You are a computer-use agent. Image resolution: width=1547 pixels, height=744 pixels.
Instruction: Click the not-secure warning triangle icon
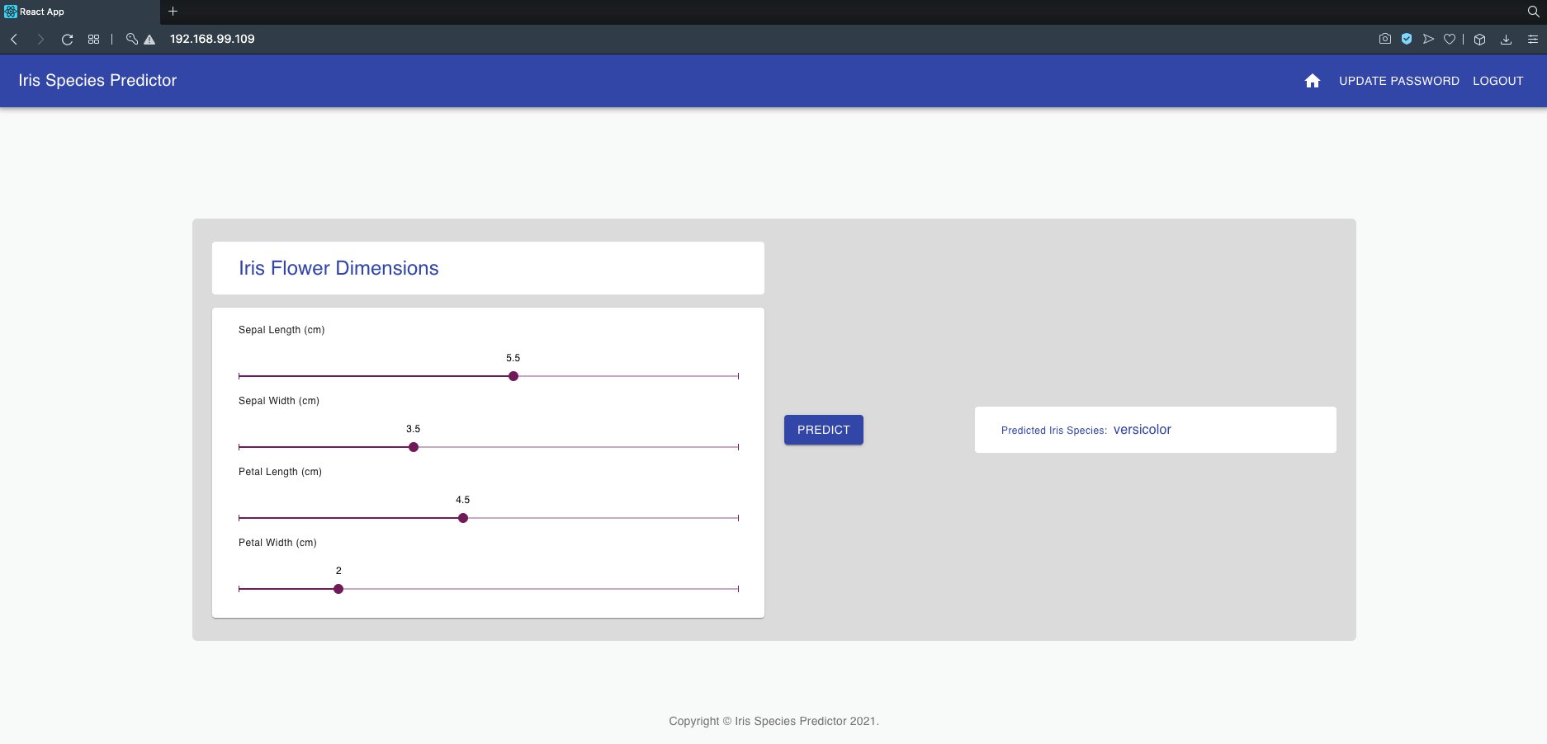[149, 39]
